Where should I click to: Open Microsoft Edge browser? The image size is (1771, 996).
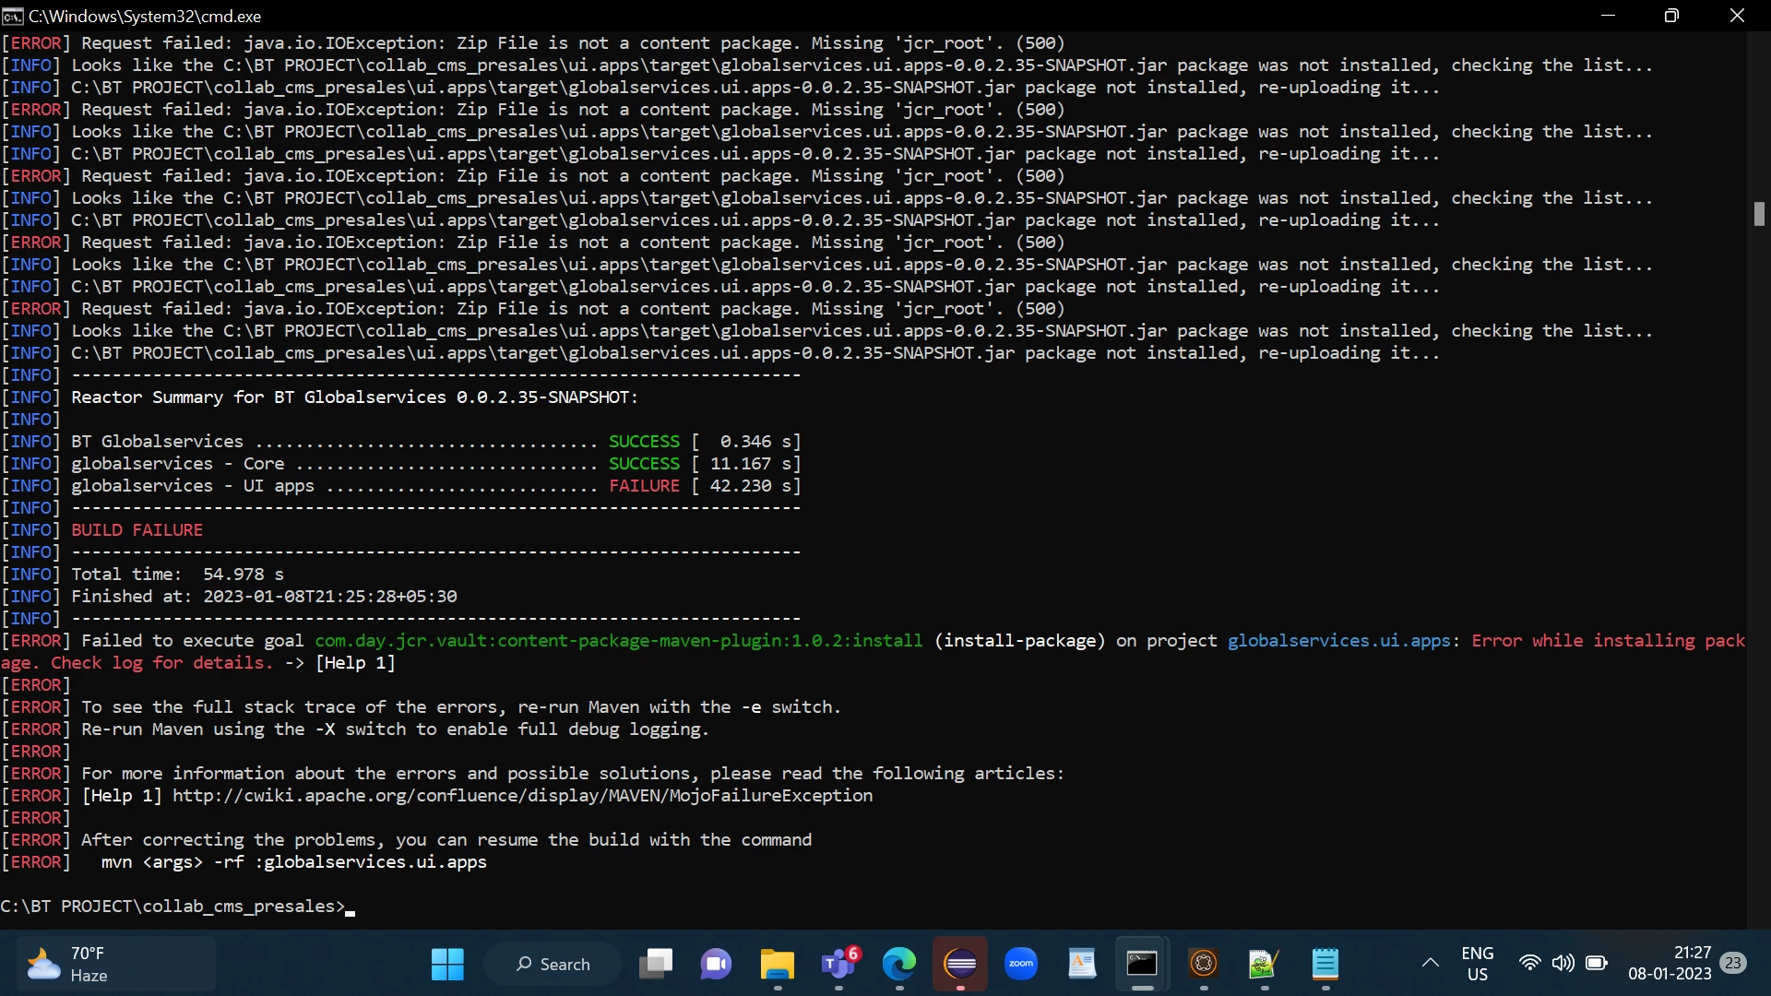click(898, 964)
